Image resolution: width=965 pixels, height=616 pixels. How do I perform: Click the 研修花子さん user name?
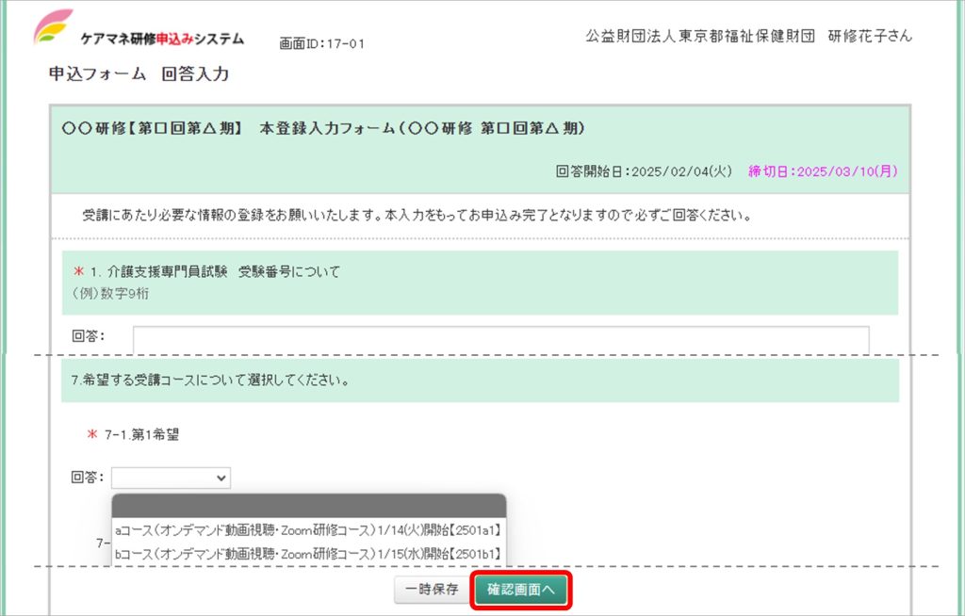click(x=870, y=36)
